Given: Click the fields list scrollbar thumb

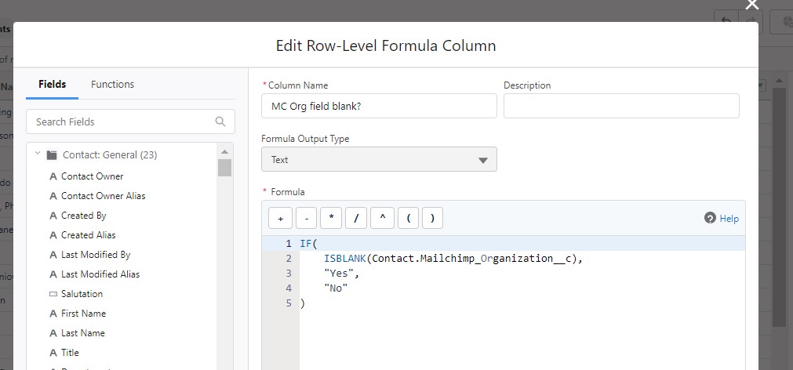Looking at the screenshot, I should coord(225,168).
